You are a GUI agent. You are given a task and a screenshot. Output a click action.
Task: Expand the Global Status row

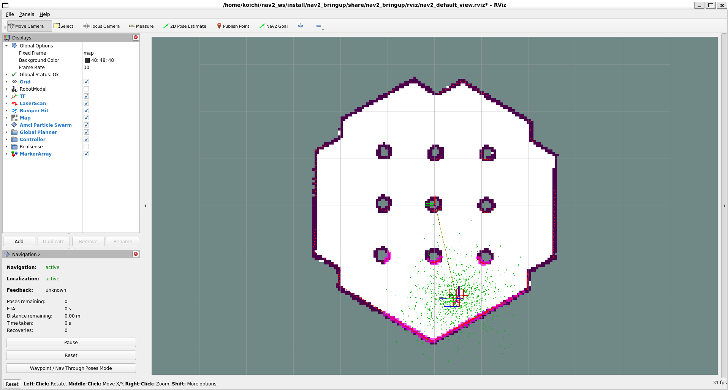6,74
